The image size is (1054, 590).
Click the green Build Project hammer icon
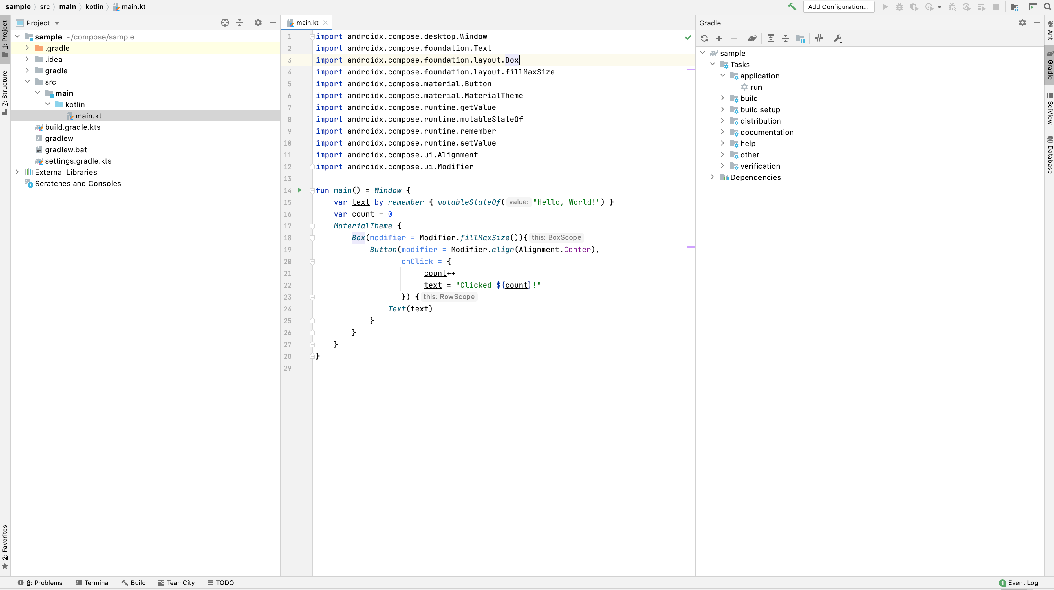click(x=792, y=6)
